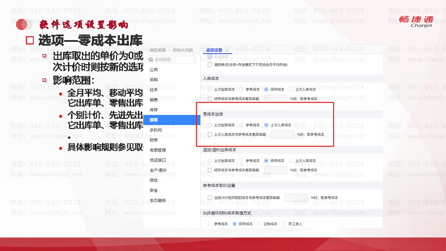446x251 pixels.
Task: Click the magnifier icon in the option search box
Action: coord(151,60)
